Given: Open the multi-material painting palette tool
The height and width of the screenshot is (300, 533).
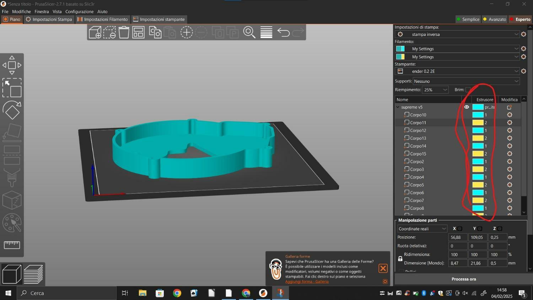Looking at the screenshot, I should pyautogui.click(x=12, y=223).
